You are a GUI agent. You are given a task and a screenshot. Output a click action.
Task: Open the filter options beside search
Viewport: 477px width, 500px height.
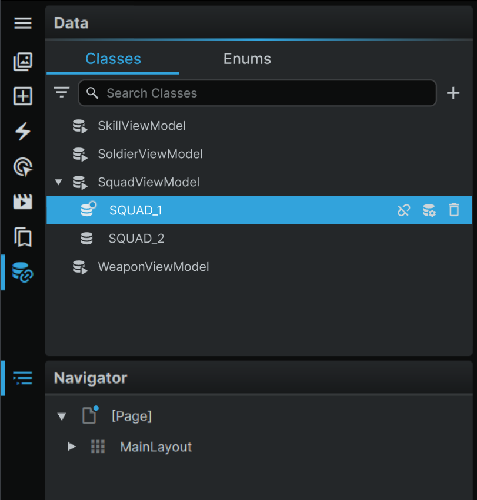click(62, 92)
